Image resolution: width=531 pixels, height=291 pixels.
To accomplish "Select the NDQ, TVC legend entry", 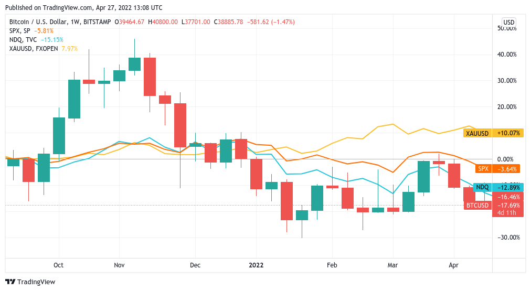I will (x=23, y=39).
